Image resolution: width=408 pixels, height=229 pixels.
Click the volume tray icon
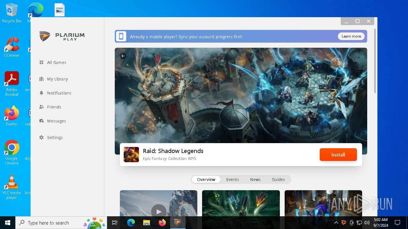click(367, 223)
